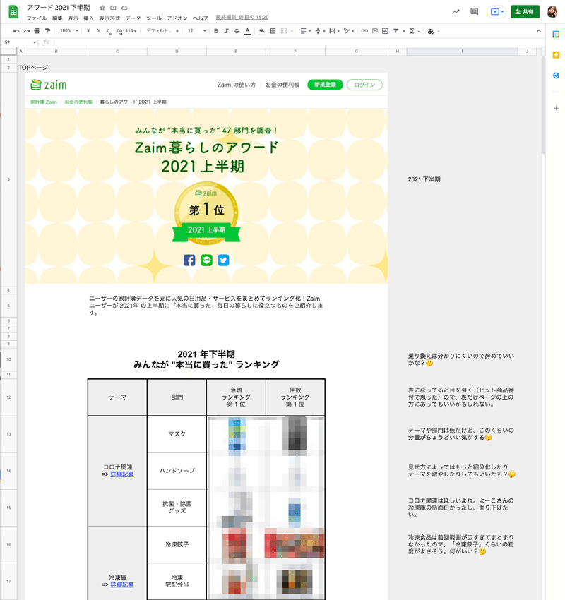Open the account profile avatar
The image size is (565, 600).
pos(552,12)
